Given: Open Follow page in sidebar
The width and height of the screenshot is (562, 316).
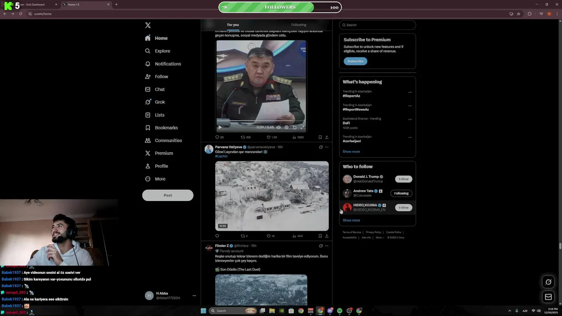Looking at the screenshot, I should tap(157, 76).
